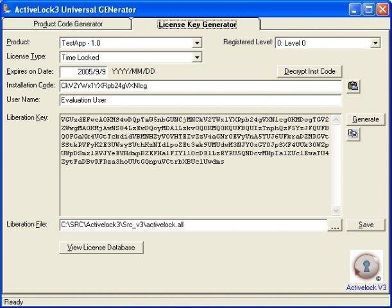The width and height of the screenshot is (392, 308).
Task: Paste installation code using clipboard icon
Action: click(x=353, y=86)
